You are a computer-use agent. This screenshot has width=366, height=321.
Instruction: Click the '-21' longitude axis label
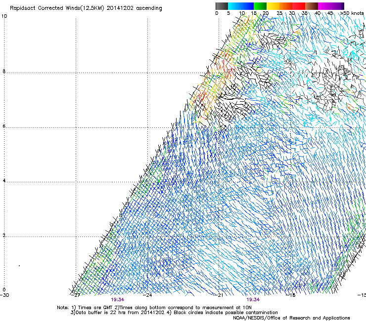219,295
